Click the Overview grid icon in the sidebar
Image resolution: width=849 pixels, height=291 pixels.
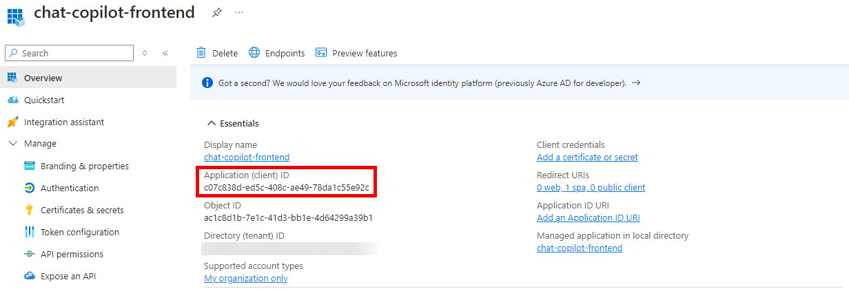point(12,78)
